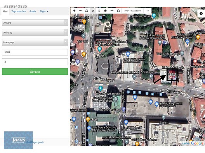Viewport: 205px width, 153px height.
Task: Click Ulus Borsa Döviz shop marker
Action: tap(89, 129)
